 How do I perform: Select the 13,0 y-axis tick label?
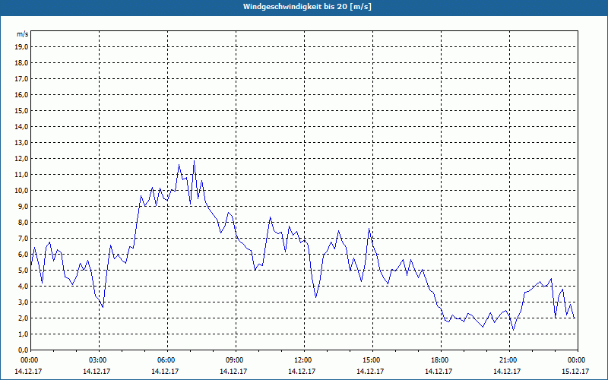click(21, 142)
